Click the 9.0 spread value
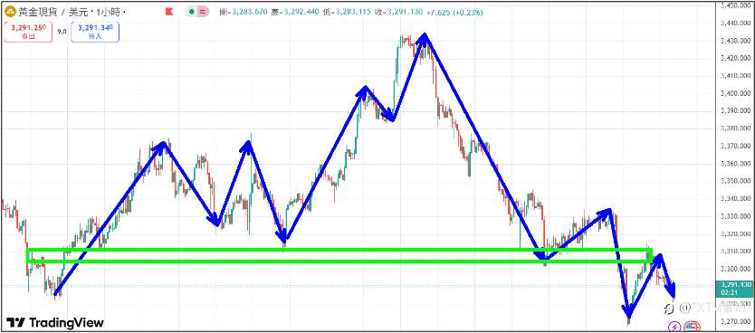The width and height of the screenshot is (755, 333). (62, 32)
